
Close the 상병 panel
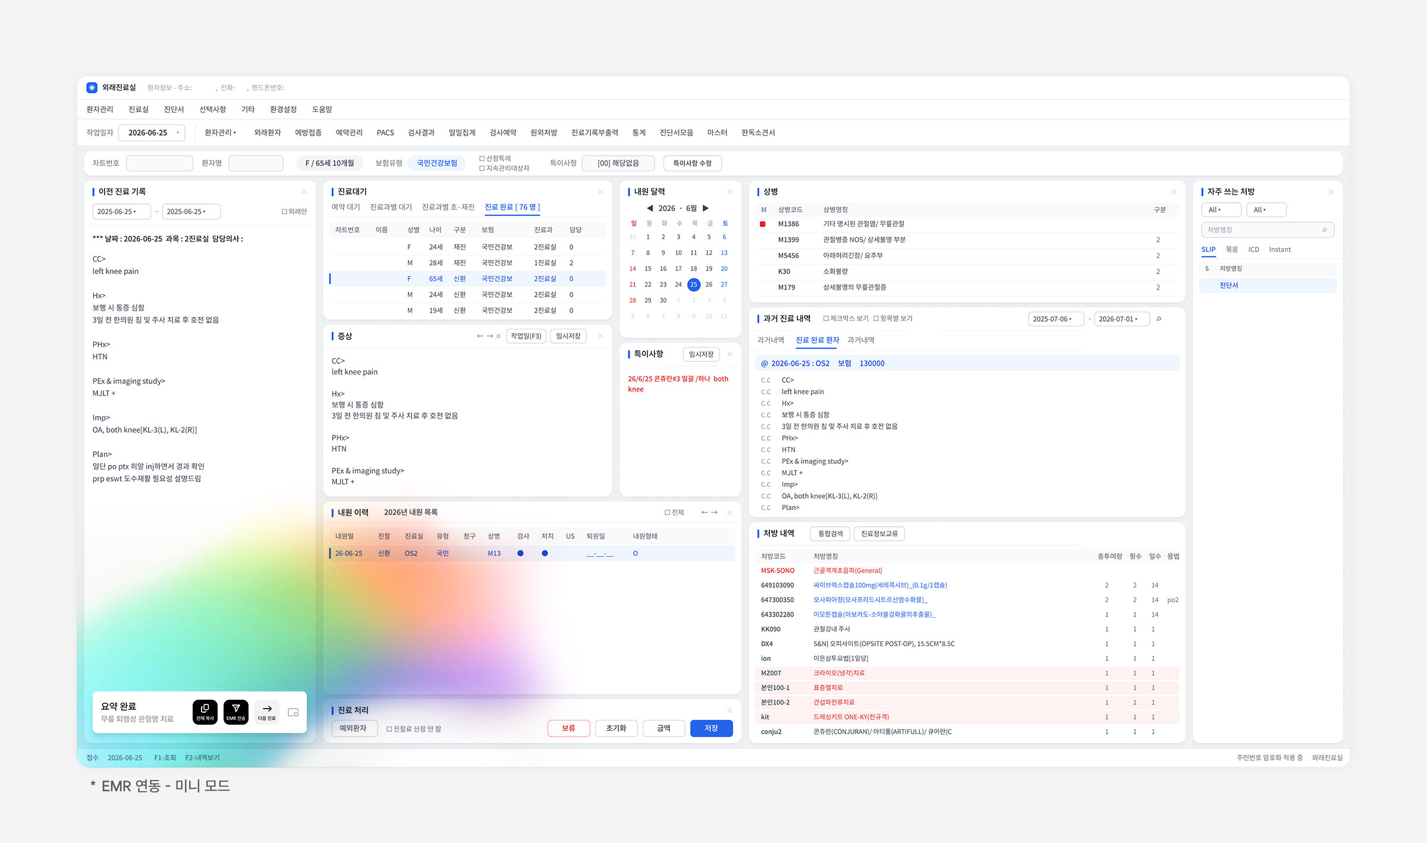point(1174,191)
